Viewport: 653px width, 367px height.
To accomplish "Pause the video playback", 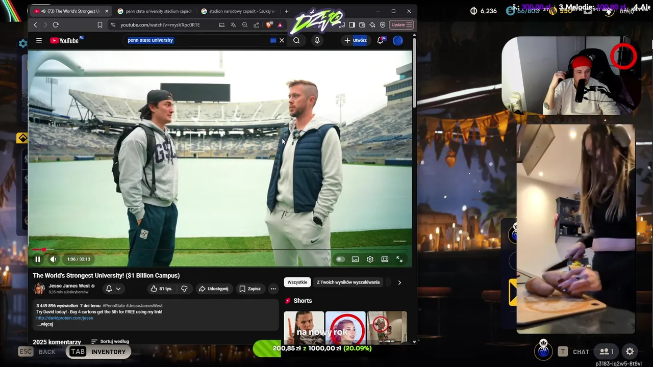I will click(x=38, y=259).
